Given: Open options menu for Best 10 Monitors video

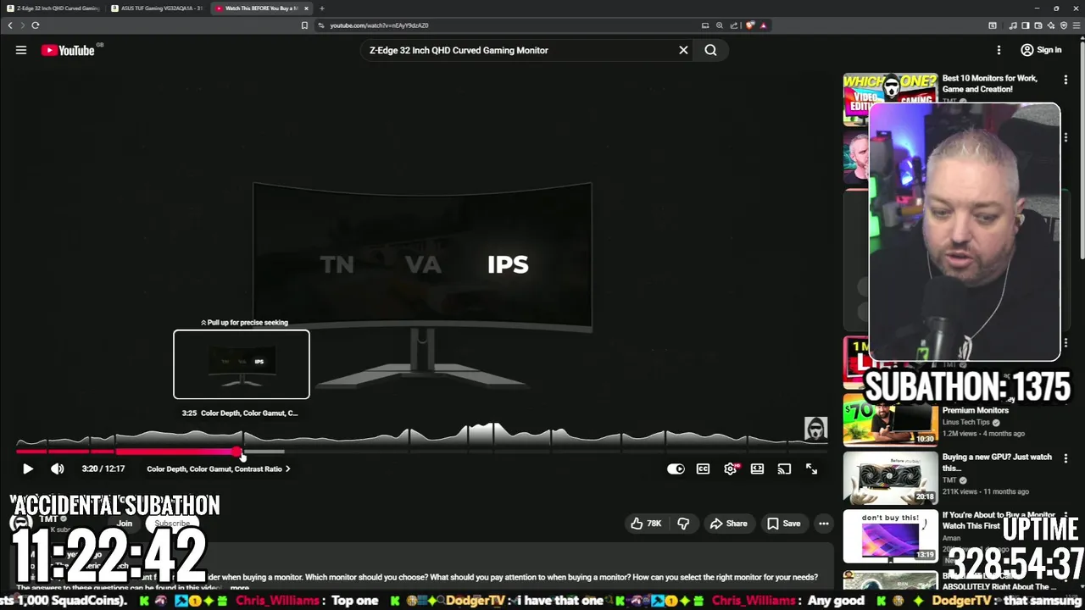Looking at the screenshot, I should pyautogui.click(x=1066, y=80).
